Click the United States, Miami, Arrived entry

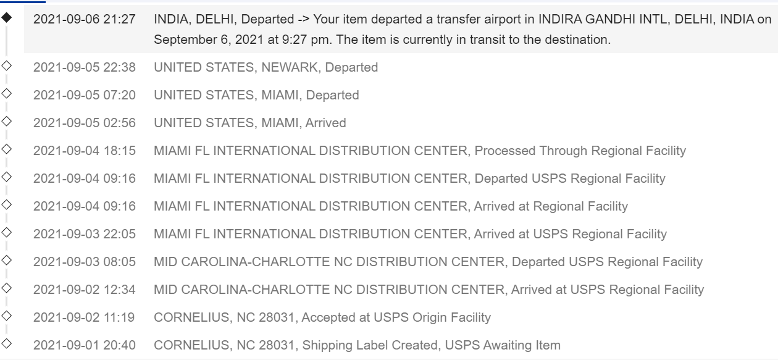coord(250,123)
